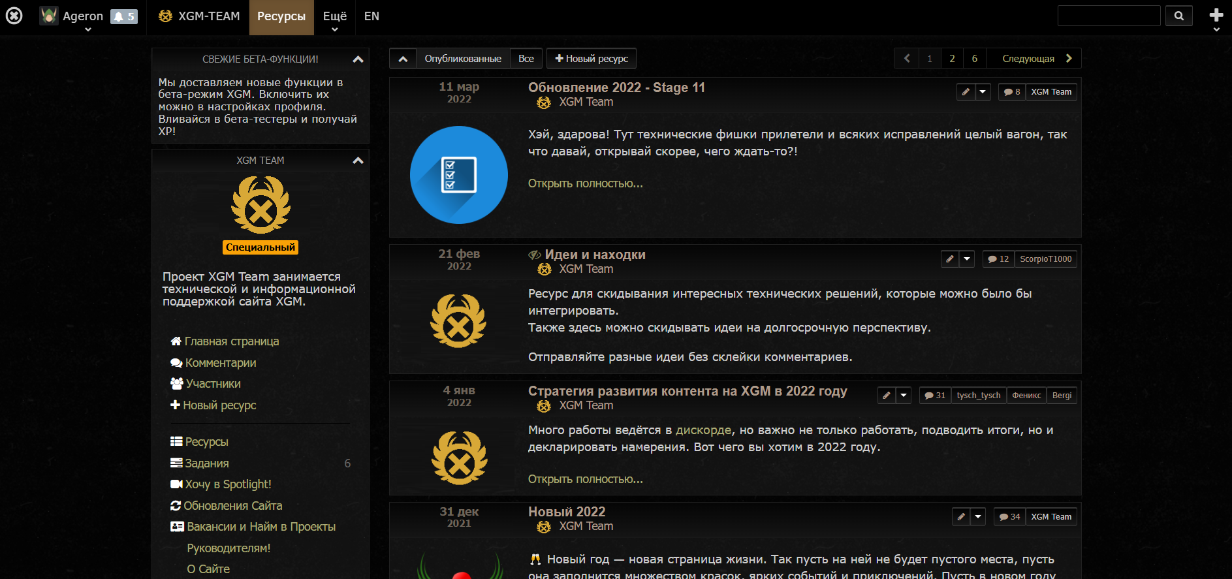Expand the Ещё menu dropdown
Viewport: 1232px width, 579px height.
click(335, 18)
